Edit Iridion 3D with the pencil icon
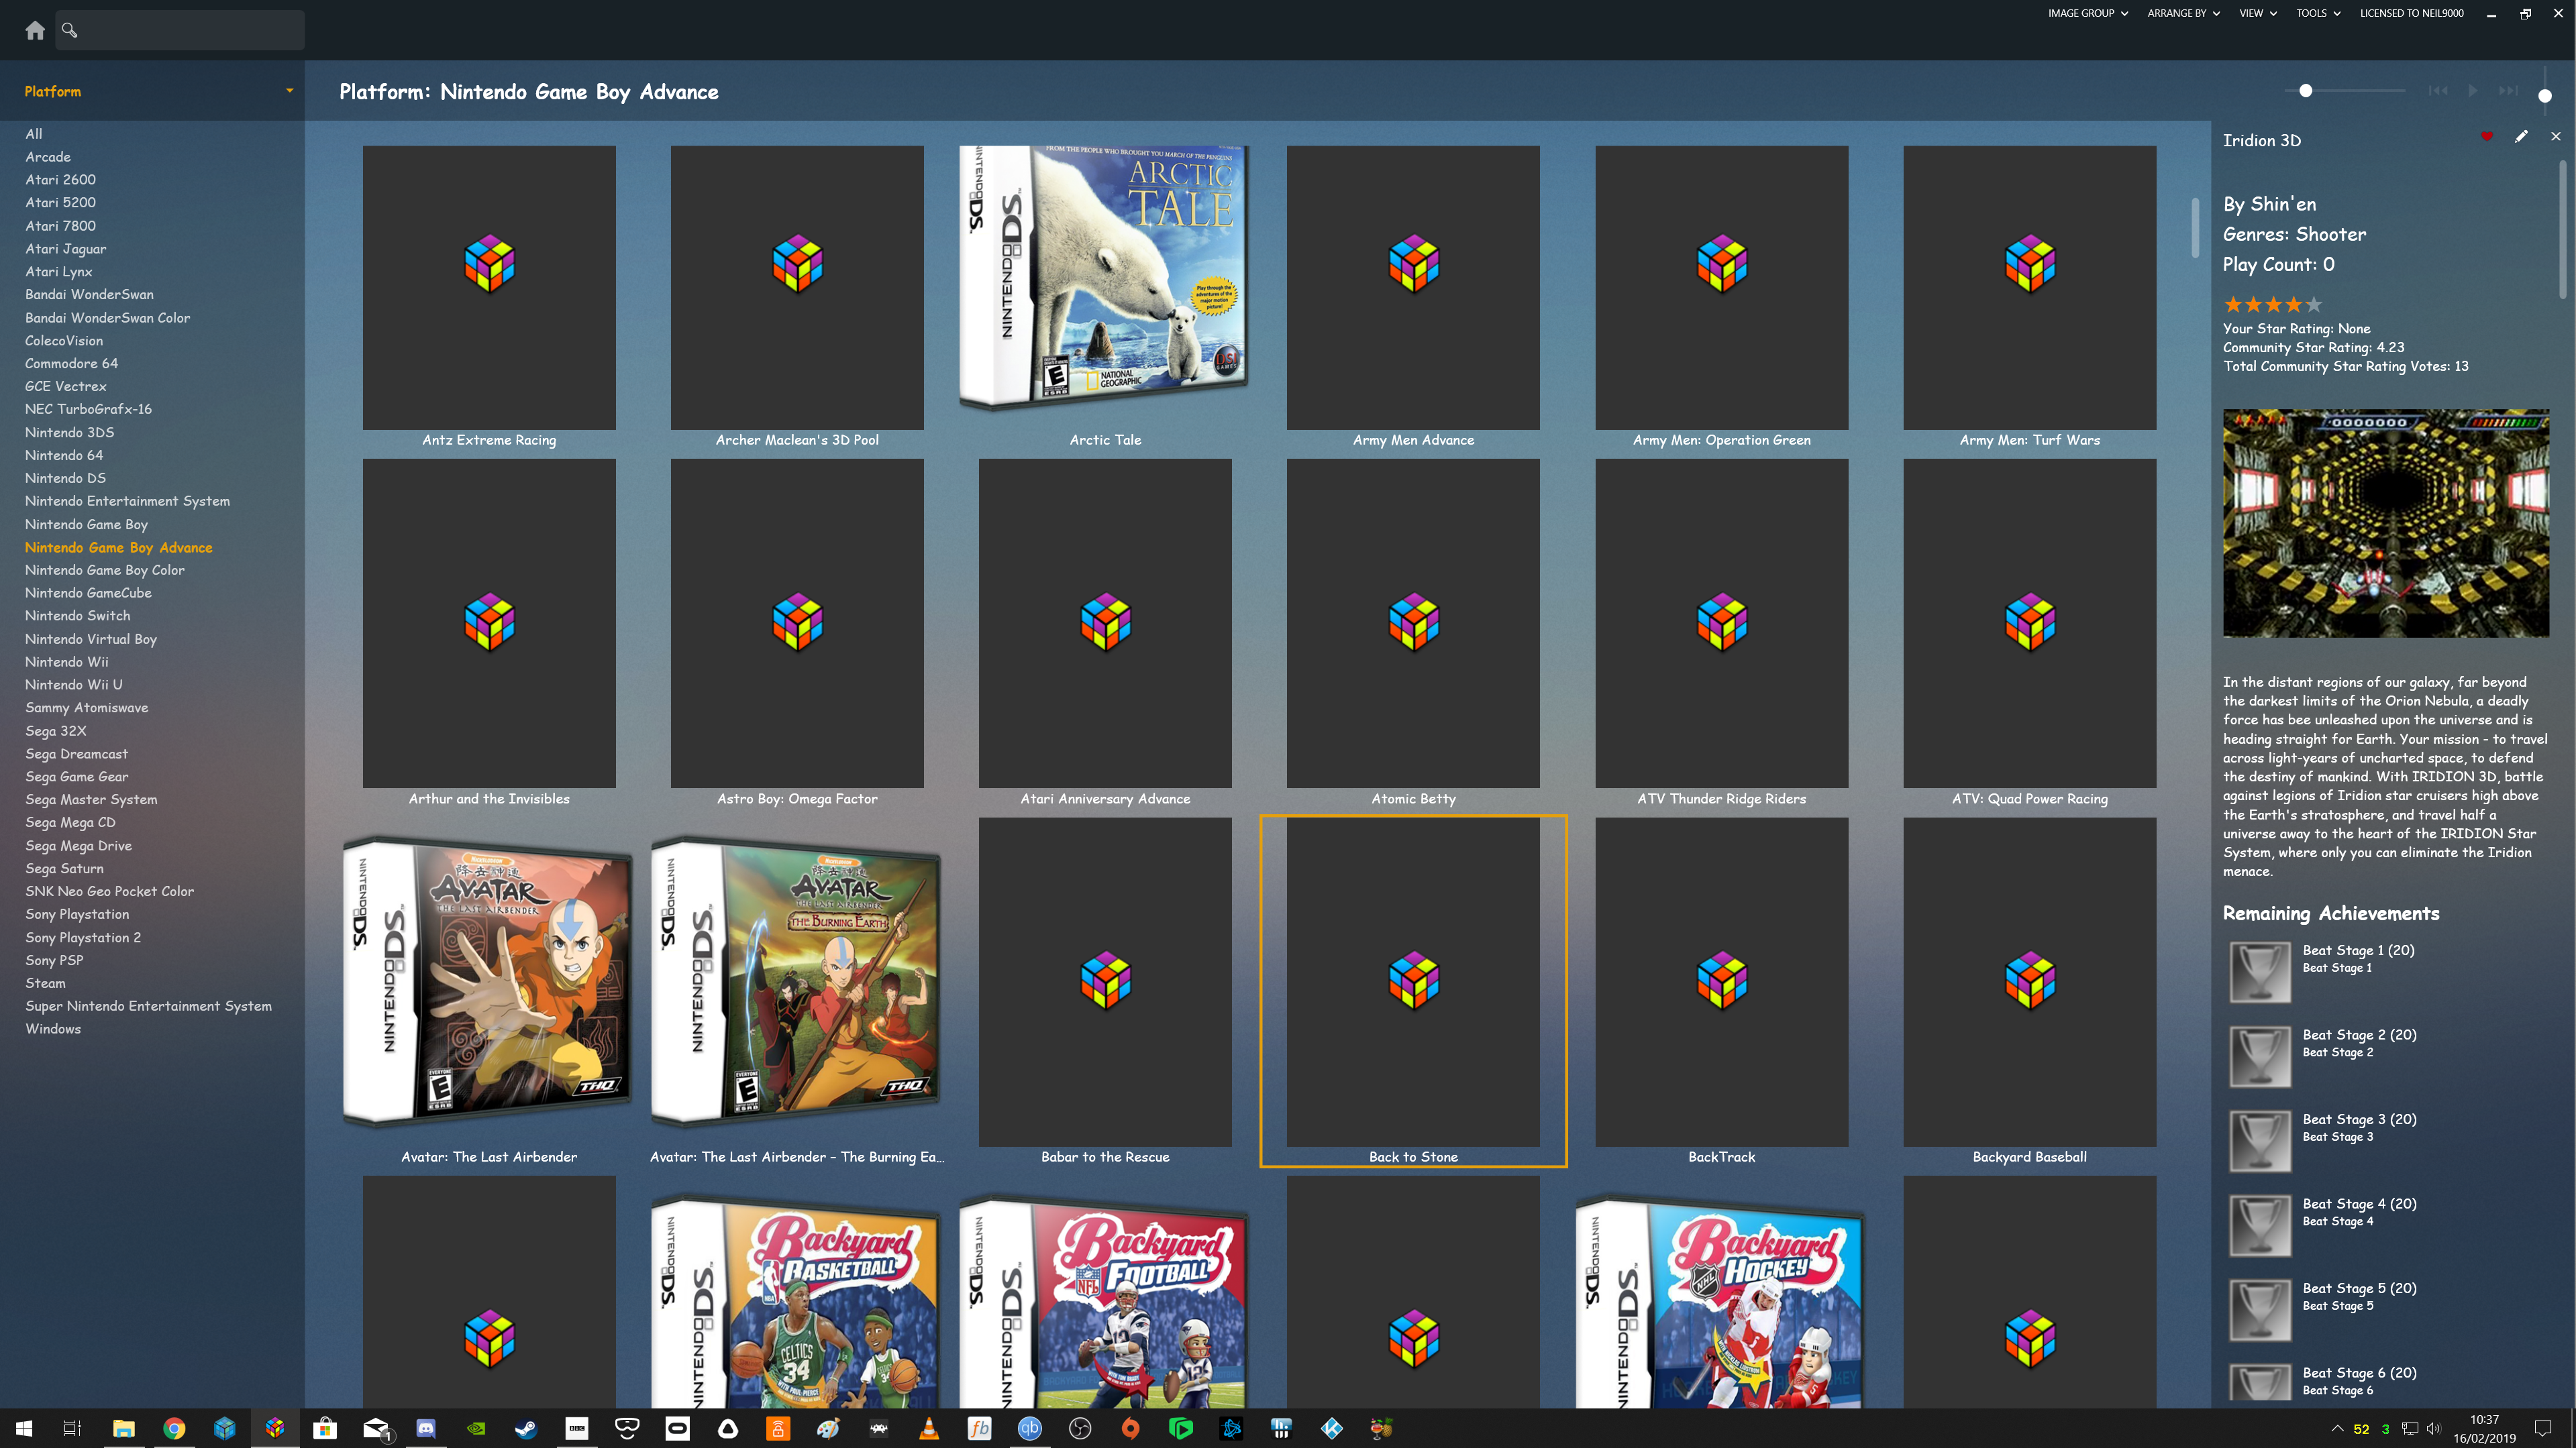Screen dimensions: 2576x1448 pyautogui.click(x=2521, y=137)
